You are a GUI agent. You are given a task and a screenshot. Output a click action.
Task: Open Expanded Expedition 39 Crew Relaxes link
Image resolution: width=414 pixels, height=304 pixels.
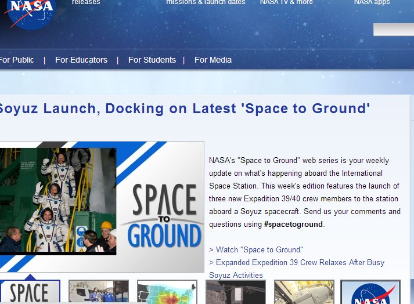tap(297, 269)
